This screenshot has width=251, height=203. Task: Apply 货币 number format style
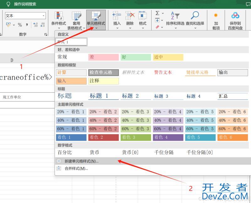click(x=104, y=152)
